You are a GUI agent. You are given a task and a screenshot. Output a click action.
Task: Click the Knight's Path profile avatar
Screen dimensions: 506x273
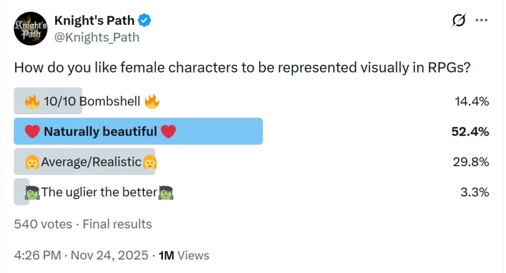click(30, 29)
